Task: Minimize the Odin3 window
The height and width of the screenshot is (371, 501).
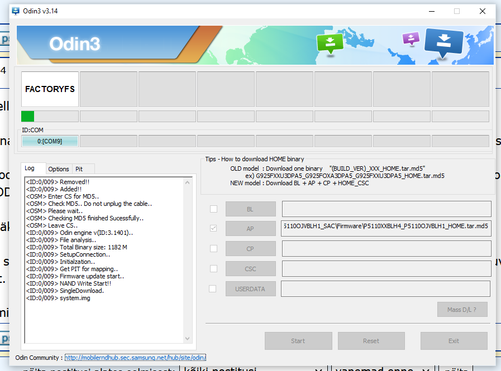Action: (x=432, y=11)
